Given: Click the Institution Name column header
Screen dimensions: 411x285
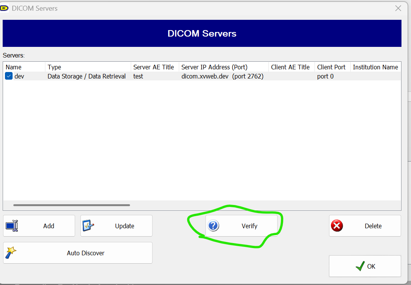Looking at the screenshot, I should [376, 67].
